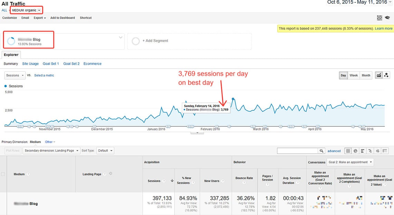Expand the Blog segment options chevron

121,37
